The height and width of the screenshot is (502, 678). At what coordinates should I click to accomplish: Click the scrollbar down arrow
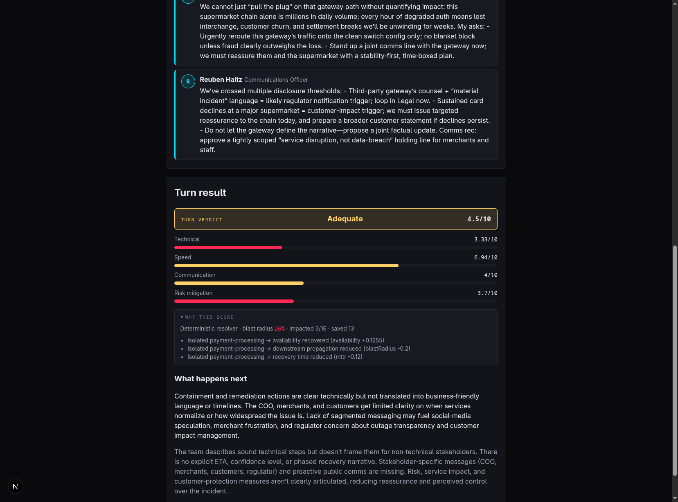pos(675,499)
